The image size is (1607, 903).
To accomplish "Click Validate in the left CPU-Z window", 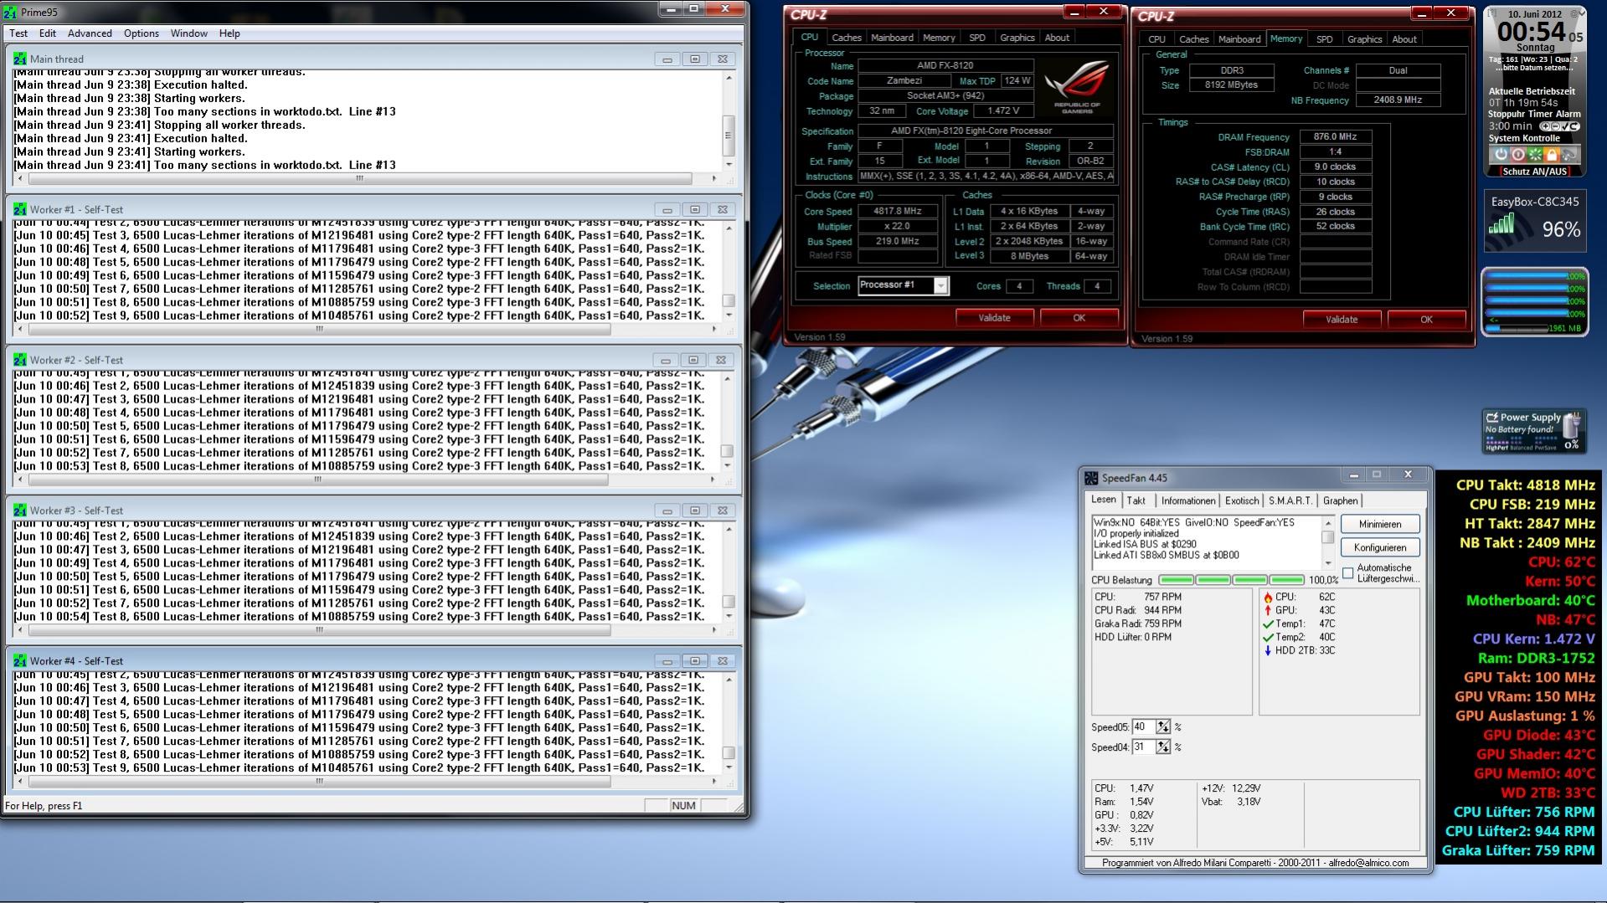I will coord(995,318).
